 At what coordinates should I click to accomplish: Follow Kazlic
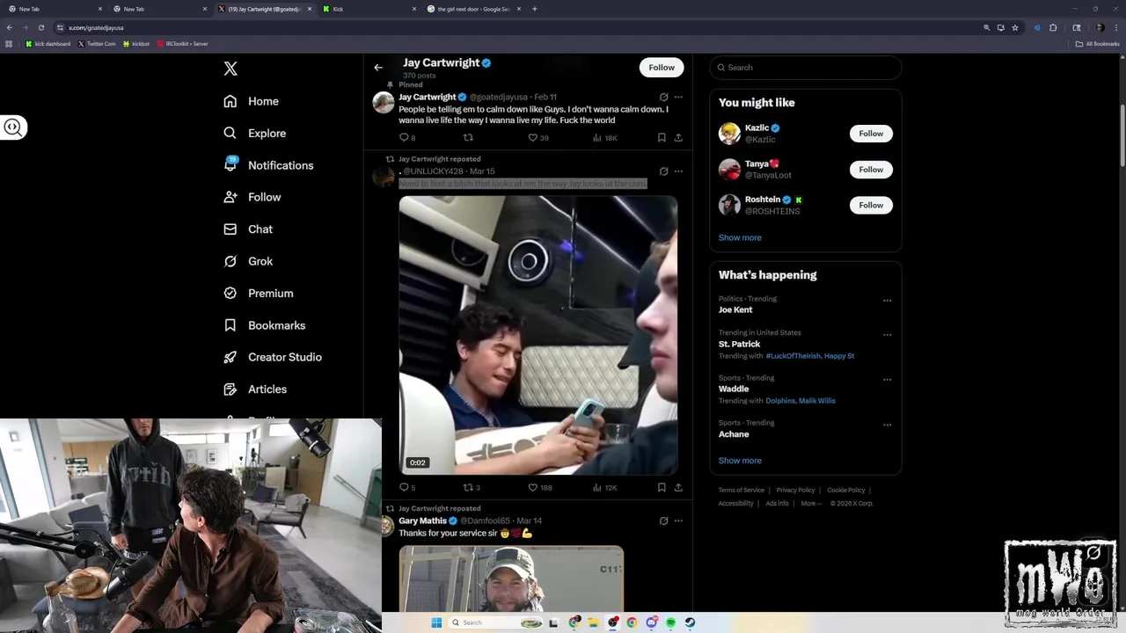(x=871, y=134)
